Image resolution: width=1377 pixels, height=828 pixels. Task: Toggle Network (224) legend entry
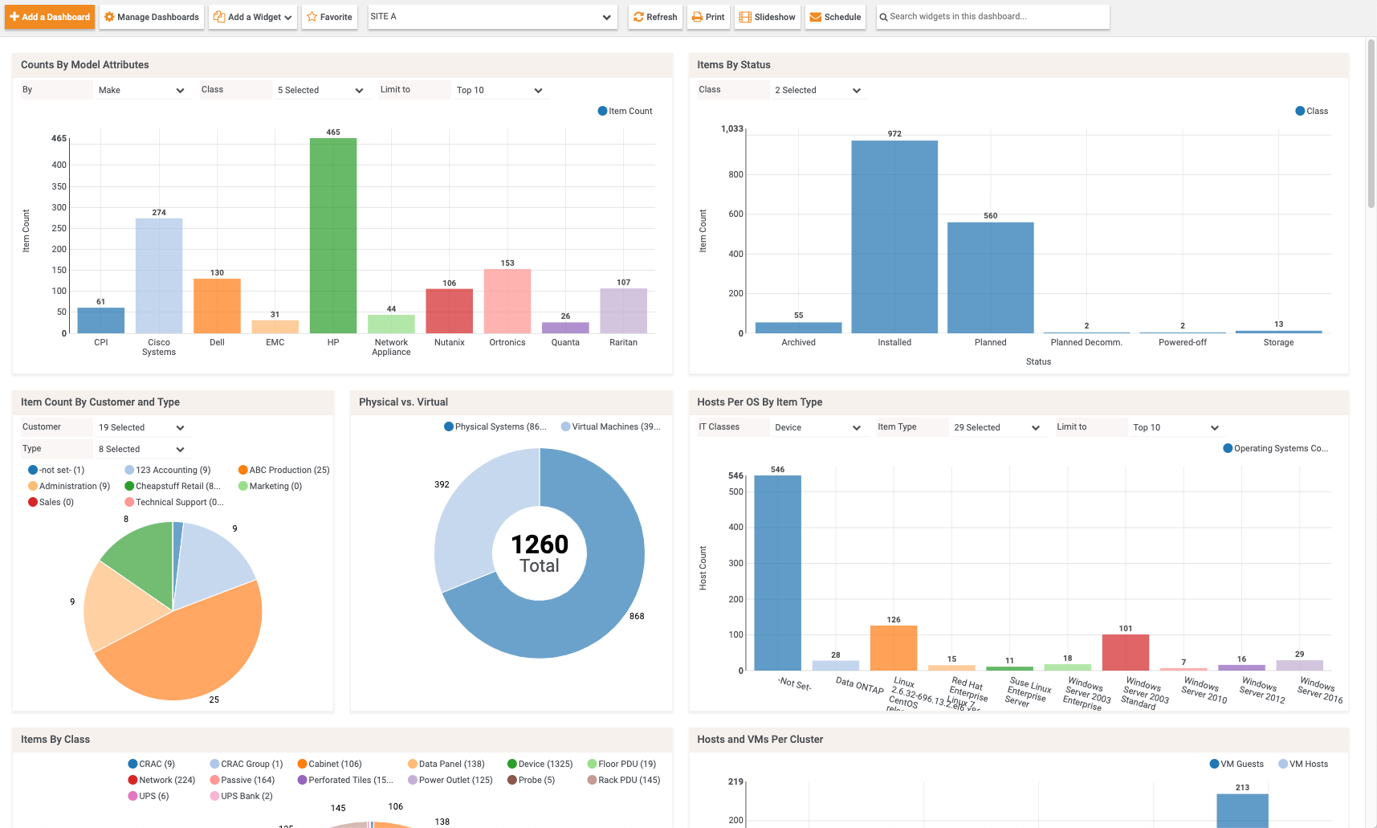pos(162,781)
